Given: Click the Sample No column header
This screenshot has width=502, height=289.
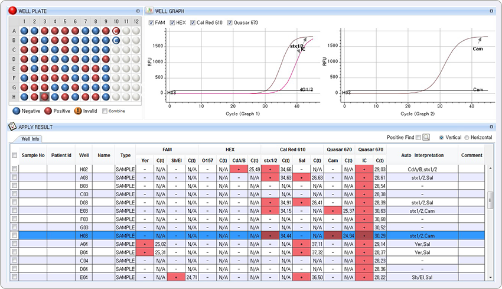Looking at the screenshot, I should [x=33, y=155].
